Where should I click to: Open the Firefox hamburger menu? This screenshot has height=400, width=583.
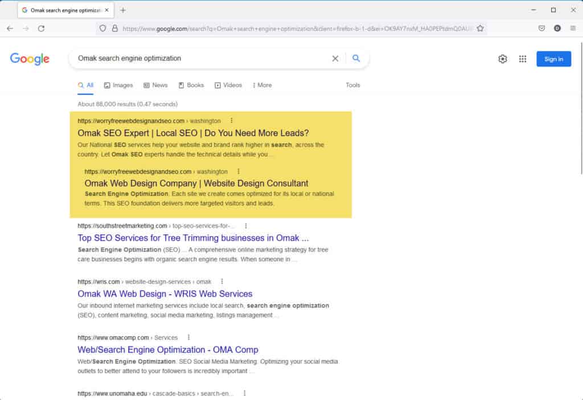click(x=573, y=28)
